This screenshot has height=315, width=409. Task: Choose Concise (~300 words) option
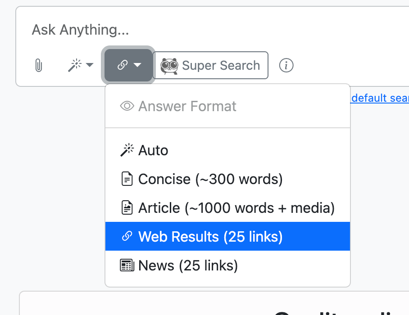210,179
